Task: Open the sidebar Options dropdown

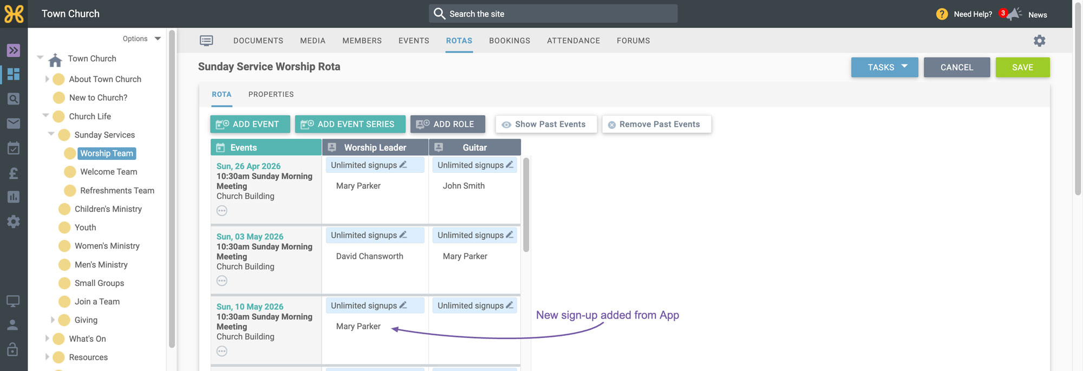Action: click(141, 38)
